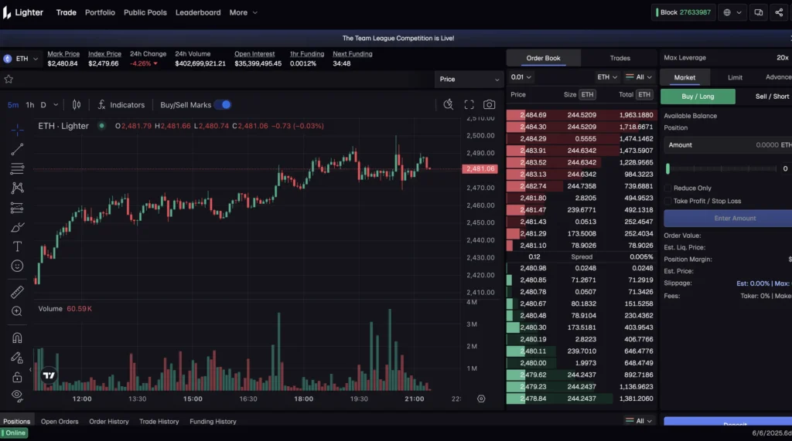
Task: Open the screen layout icon in header
Action: point(759,12)
